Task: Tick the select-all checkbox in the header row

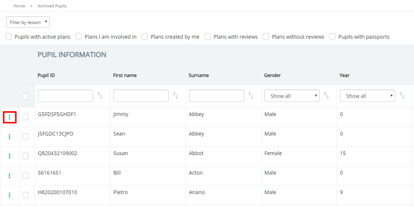Action: [x=25, y=97]
